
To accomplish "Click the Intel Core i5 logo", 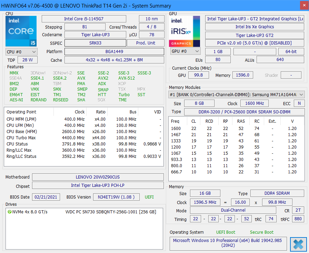I will point(21,31).
